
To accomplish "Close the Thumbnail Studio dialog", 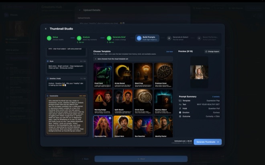I will [46, 29].
